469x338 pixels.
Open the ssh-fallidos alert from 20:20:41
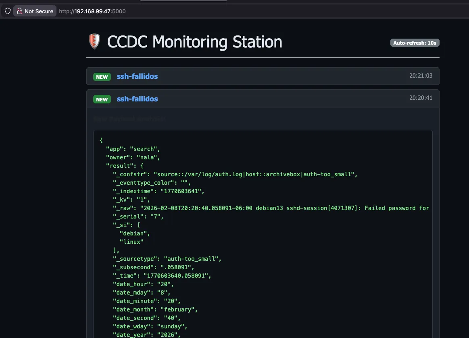click(137, 99)
